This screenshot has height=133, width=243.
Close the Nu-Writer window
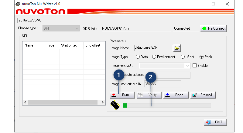tap(227, 4)
